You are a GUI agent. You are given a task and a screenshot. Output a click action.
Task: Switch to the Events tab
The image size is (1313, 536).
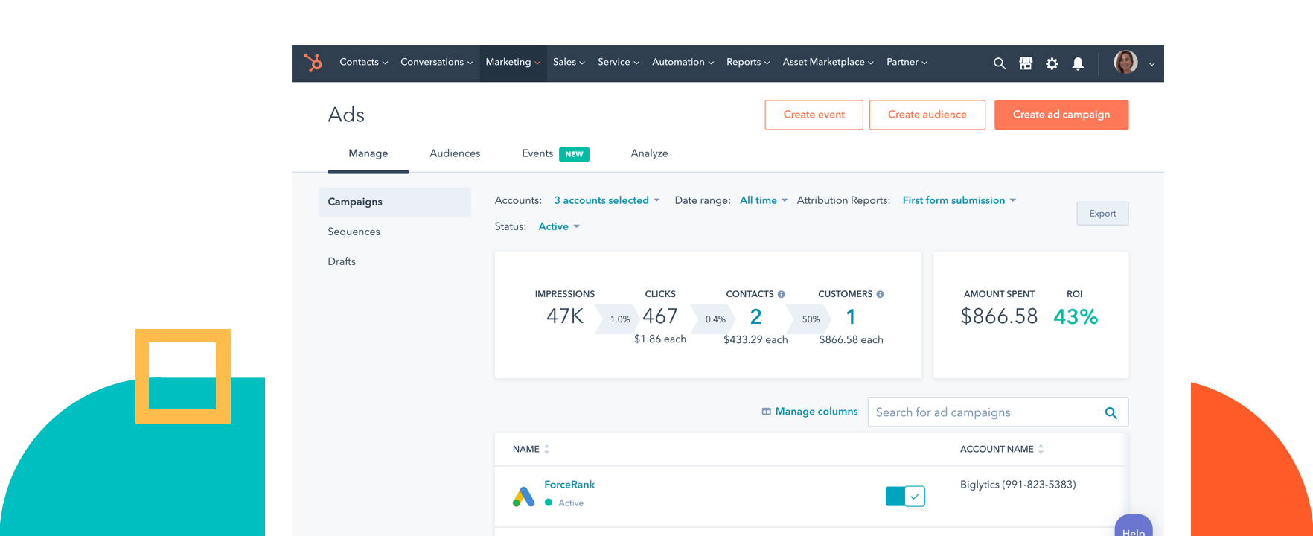(537, 153)
